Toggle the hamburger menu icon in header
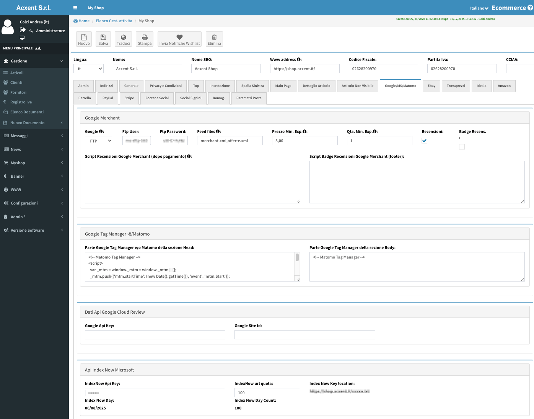This screenshot has height=419, width=534. coord(75,8)
